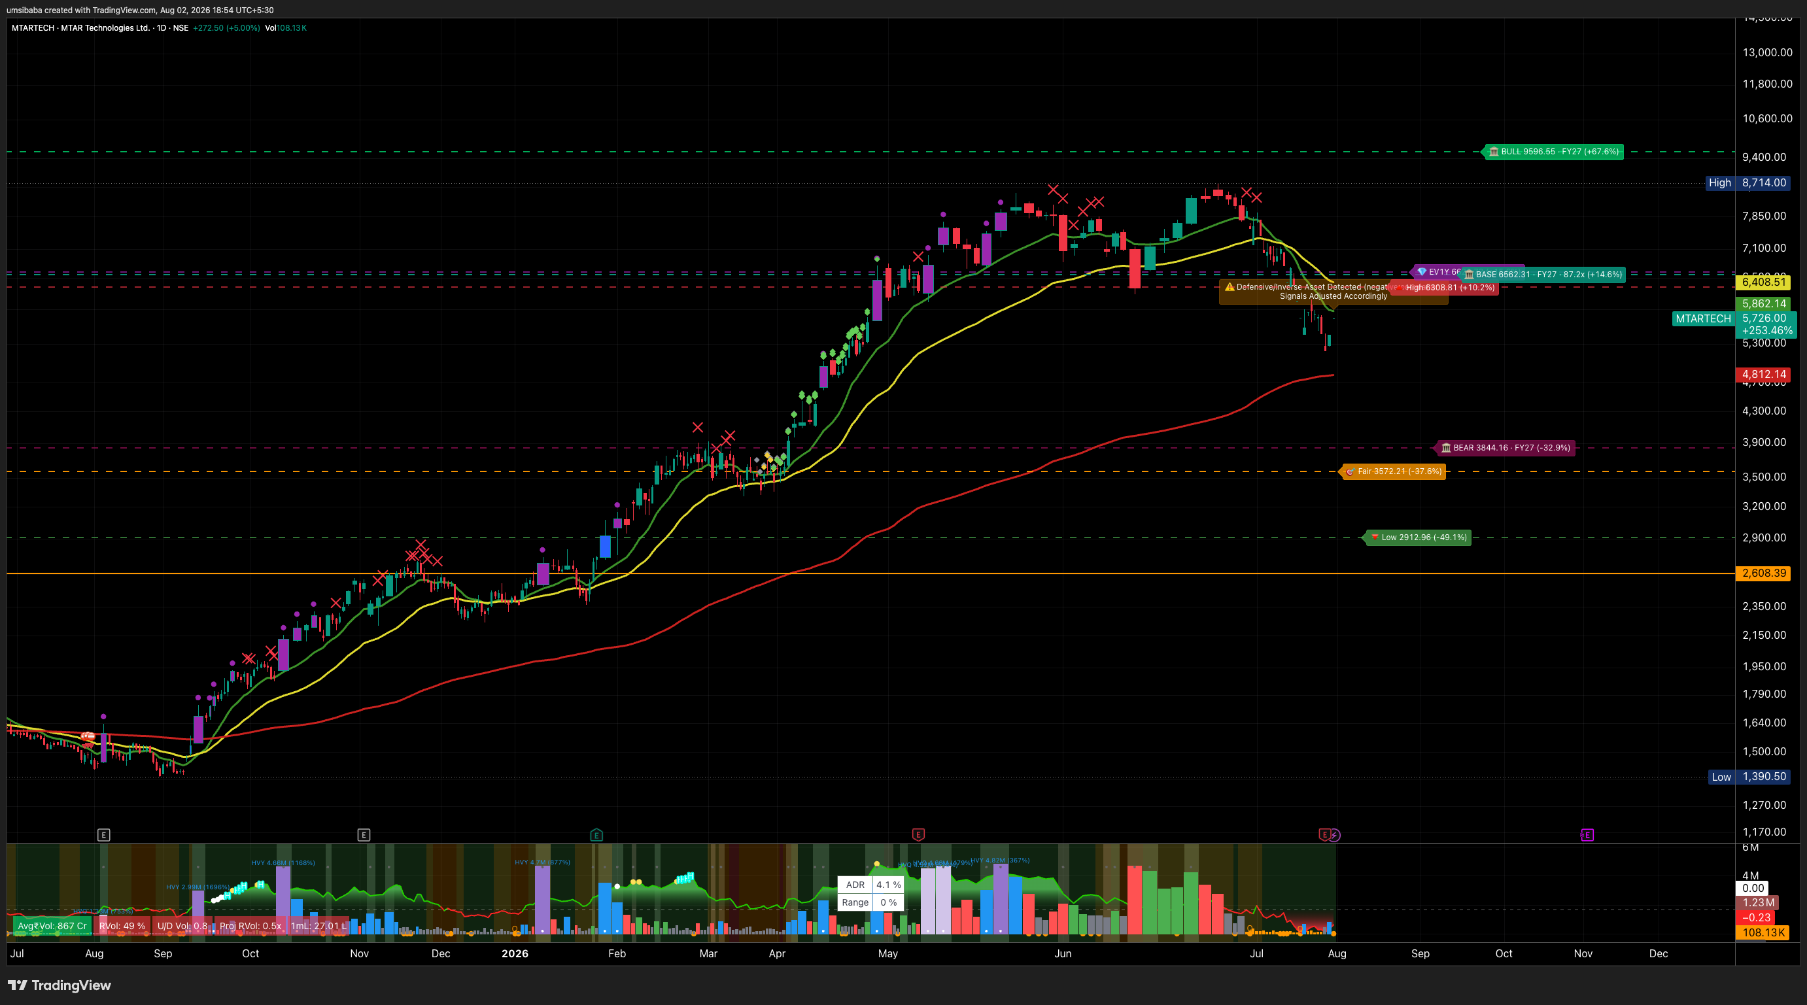Click the 2026 year label on the time axis
This screenshot has height=1005, width=1807.
pyautogui.click(x=515, y=954)
